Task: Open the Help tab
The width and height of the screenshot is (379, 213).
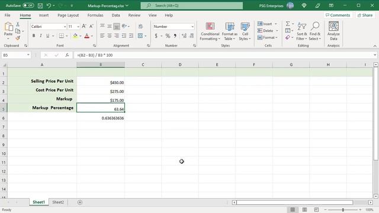Action: pyautogui.click(x=169, y=15)
